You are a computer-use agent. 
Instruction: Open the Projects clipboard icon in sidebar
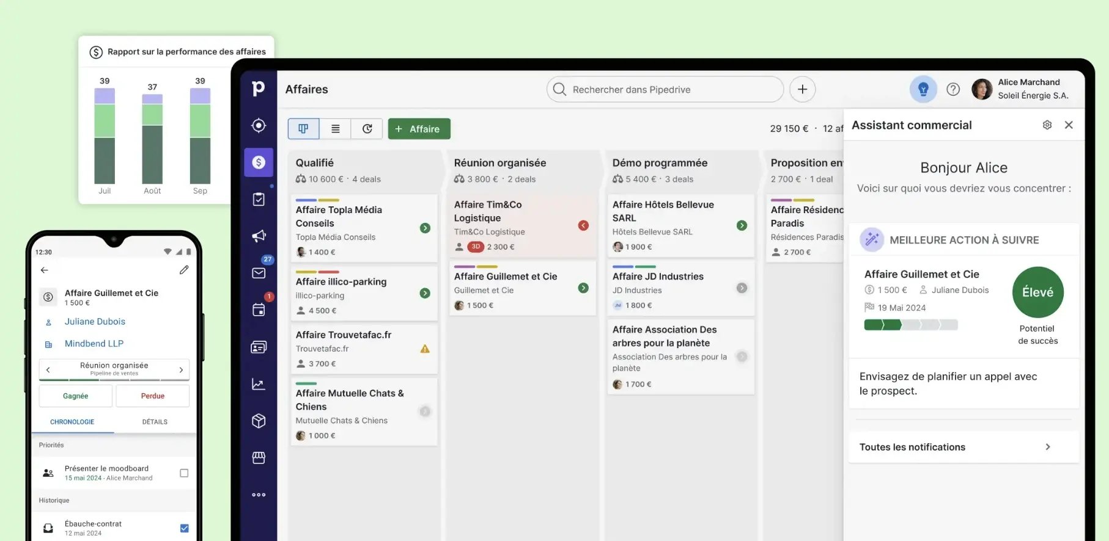[x=259, y=199]
